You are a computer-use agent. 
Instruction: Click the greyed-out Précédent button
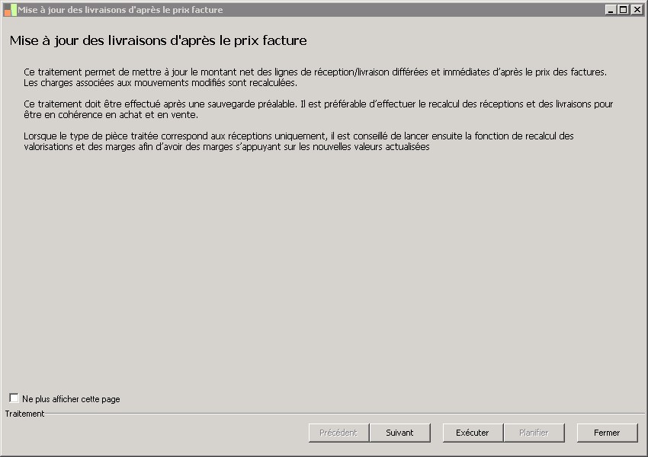coord(338,433)
